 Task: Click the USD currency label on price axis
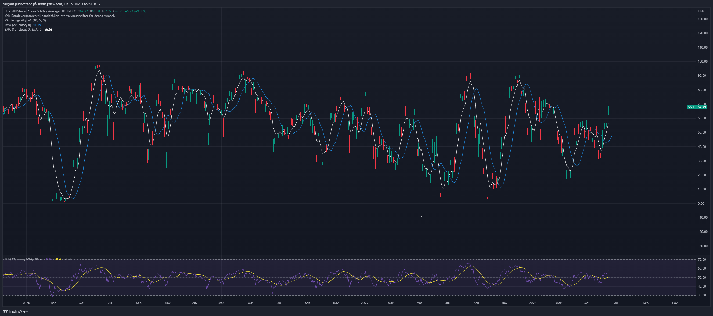pyautogui.click(x=701, y=11)
